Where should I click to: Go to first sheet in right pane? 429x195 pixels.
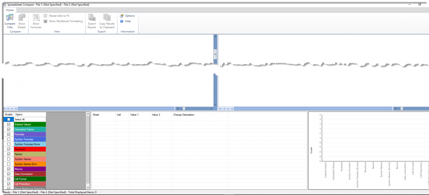pyautogui.click(x=220, y=109)
